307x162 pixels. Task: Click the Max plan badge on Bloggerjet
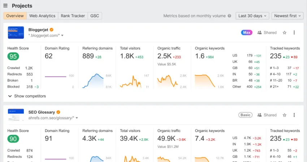tap(246, 33)
